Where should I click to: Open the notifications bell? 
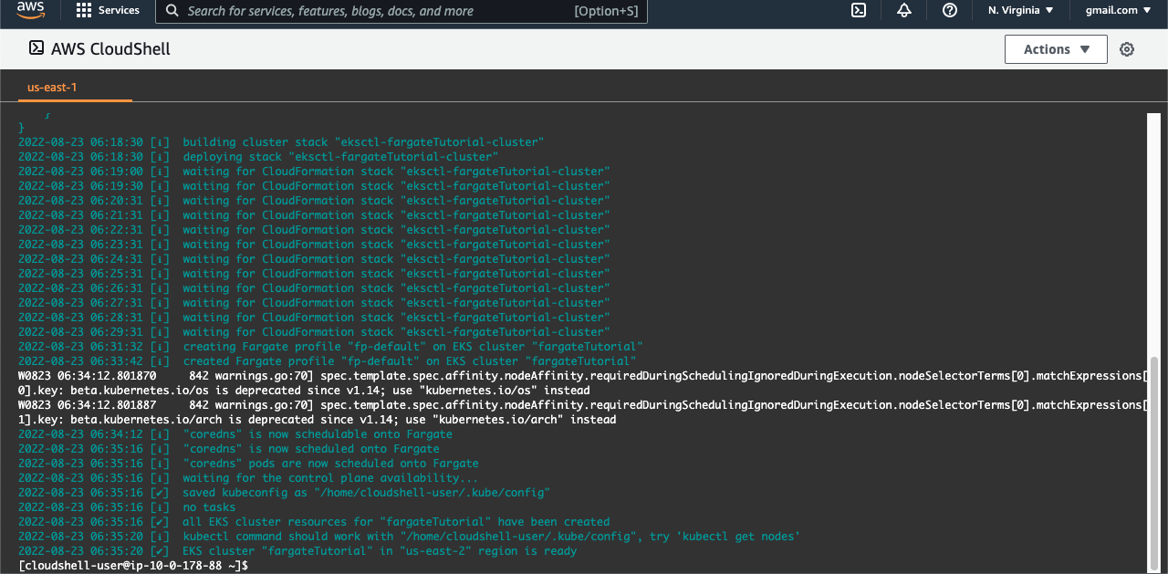click(x=904, y=11)
